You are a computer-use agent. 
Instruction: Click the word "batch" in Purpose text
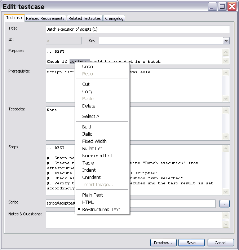[154, 62]
